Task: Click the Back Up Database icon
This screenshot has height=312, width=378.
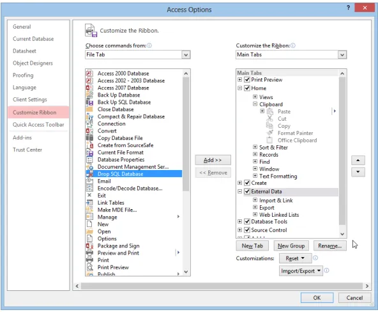Action: tap(89, 95)
